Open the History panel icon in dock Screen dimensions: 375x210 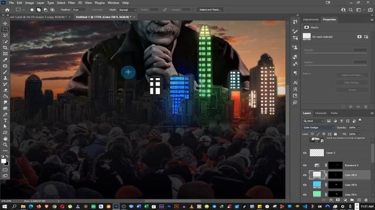click(295, 22)
